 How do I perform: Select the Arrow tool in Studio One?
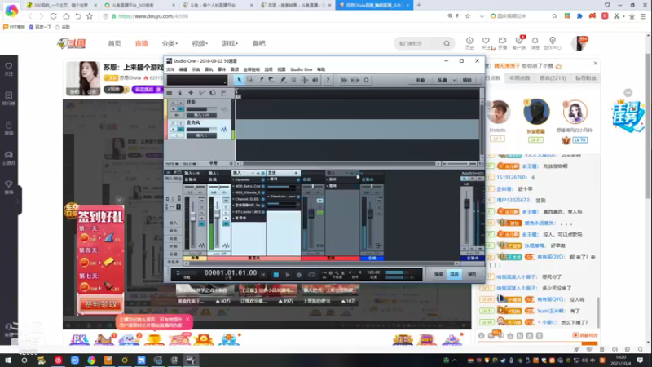239,80
